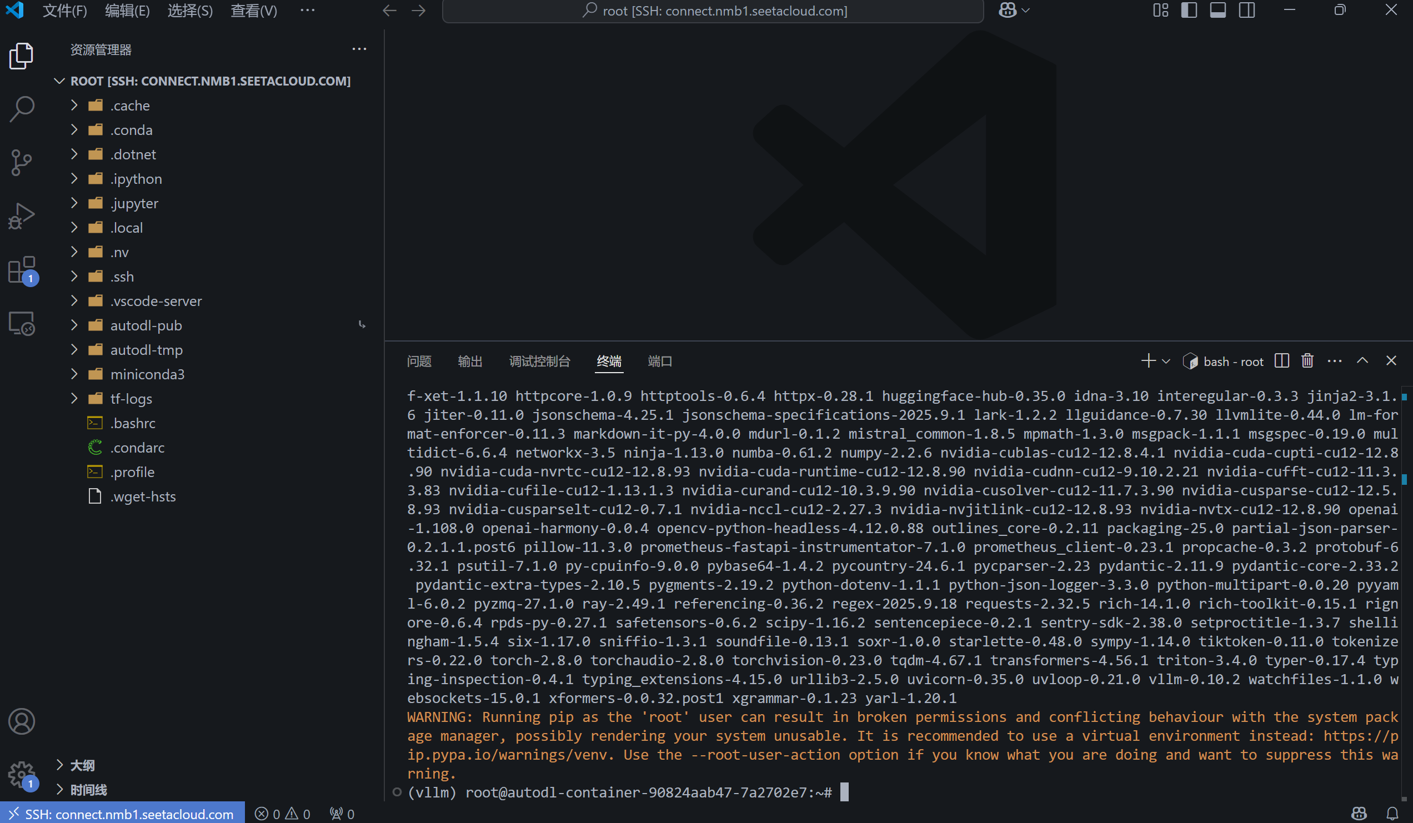
Task: Expand the miniconda3 folder
Action: [147, 374]
